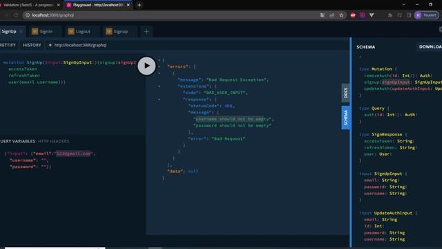This screenshot has width=442, height=249.
Task: Click the "input UpdateAuthInput" schema heading
Action: 386,213
